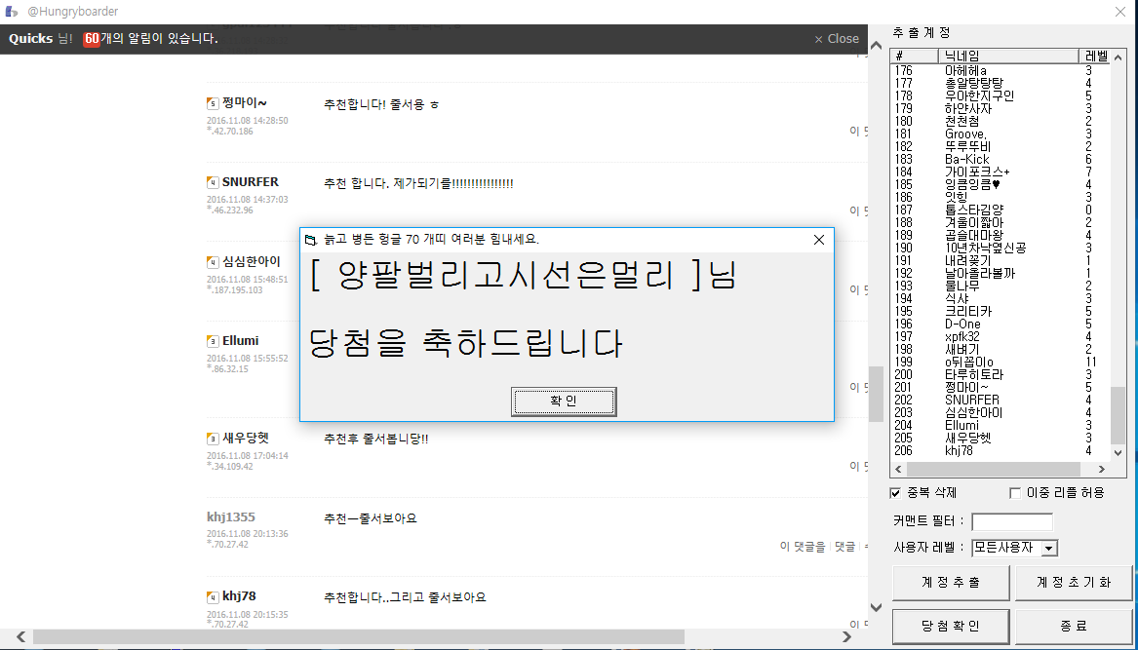Click 이 댓글을 link on khj1355 comment
The height and width of the screenshot is (650, 1138).
(x=802, y=547)
